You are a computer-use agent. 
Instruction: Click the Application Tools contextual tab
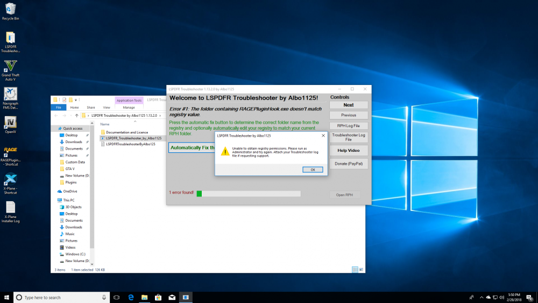pyautogui.click(x=129, y=100)
